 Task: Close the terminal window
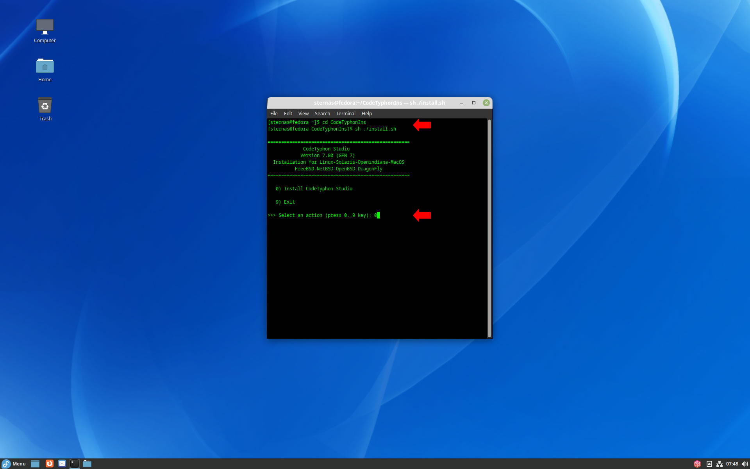coord(486,103)
